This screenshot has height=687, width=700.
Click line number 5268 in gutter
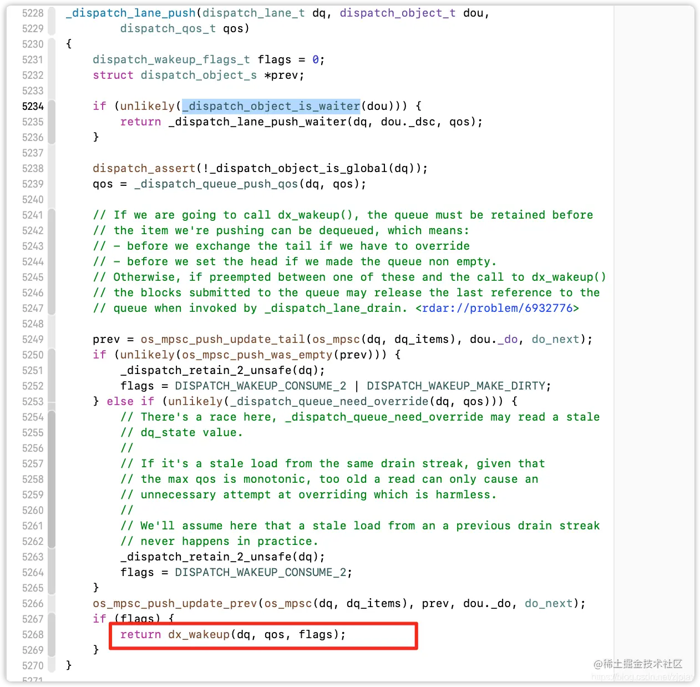click(x=33, y=634)
